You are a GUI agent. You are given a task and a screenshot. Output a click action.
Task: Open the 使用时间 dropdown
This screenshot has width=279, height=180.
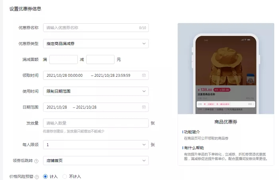tap(96, 91)
